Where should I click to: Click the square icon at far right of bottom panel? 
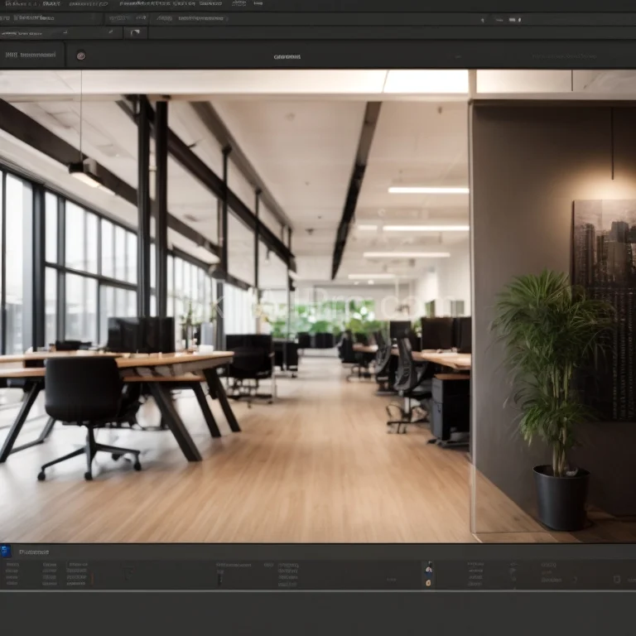click(618, 579)
